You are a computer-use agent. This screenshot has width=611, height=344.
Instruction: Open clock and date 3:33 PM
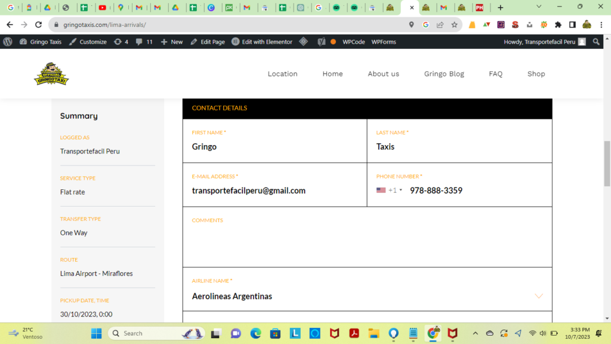click(x=577, y=333)
